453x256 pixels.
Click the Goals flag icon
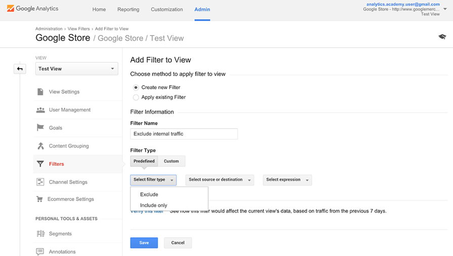(40, 128)
